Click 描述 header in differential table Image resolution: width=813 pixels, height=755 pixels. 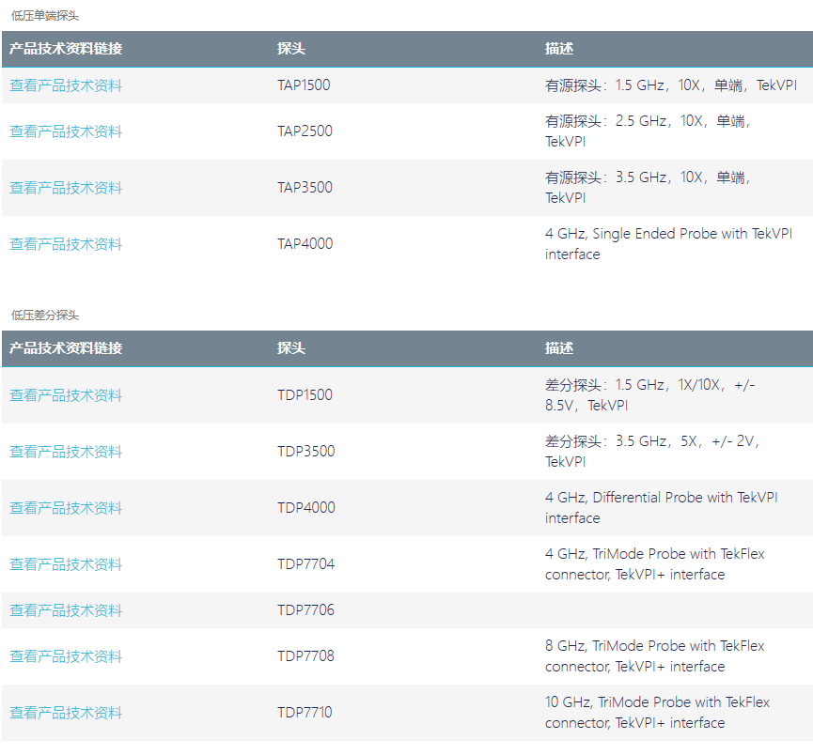coord(559,348)
